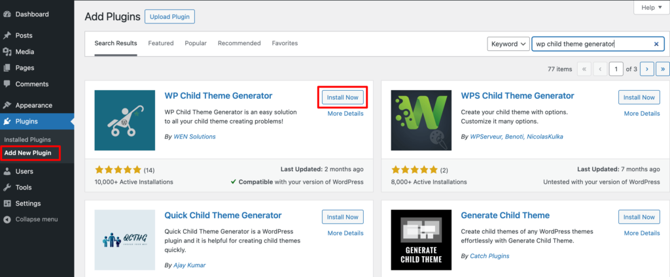Open the Dashboard icon in sidebar
This screenshot has width=670, height=277.
(x=7, y=14)
